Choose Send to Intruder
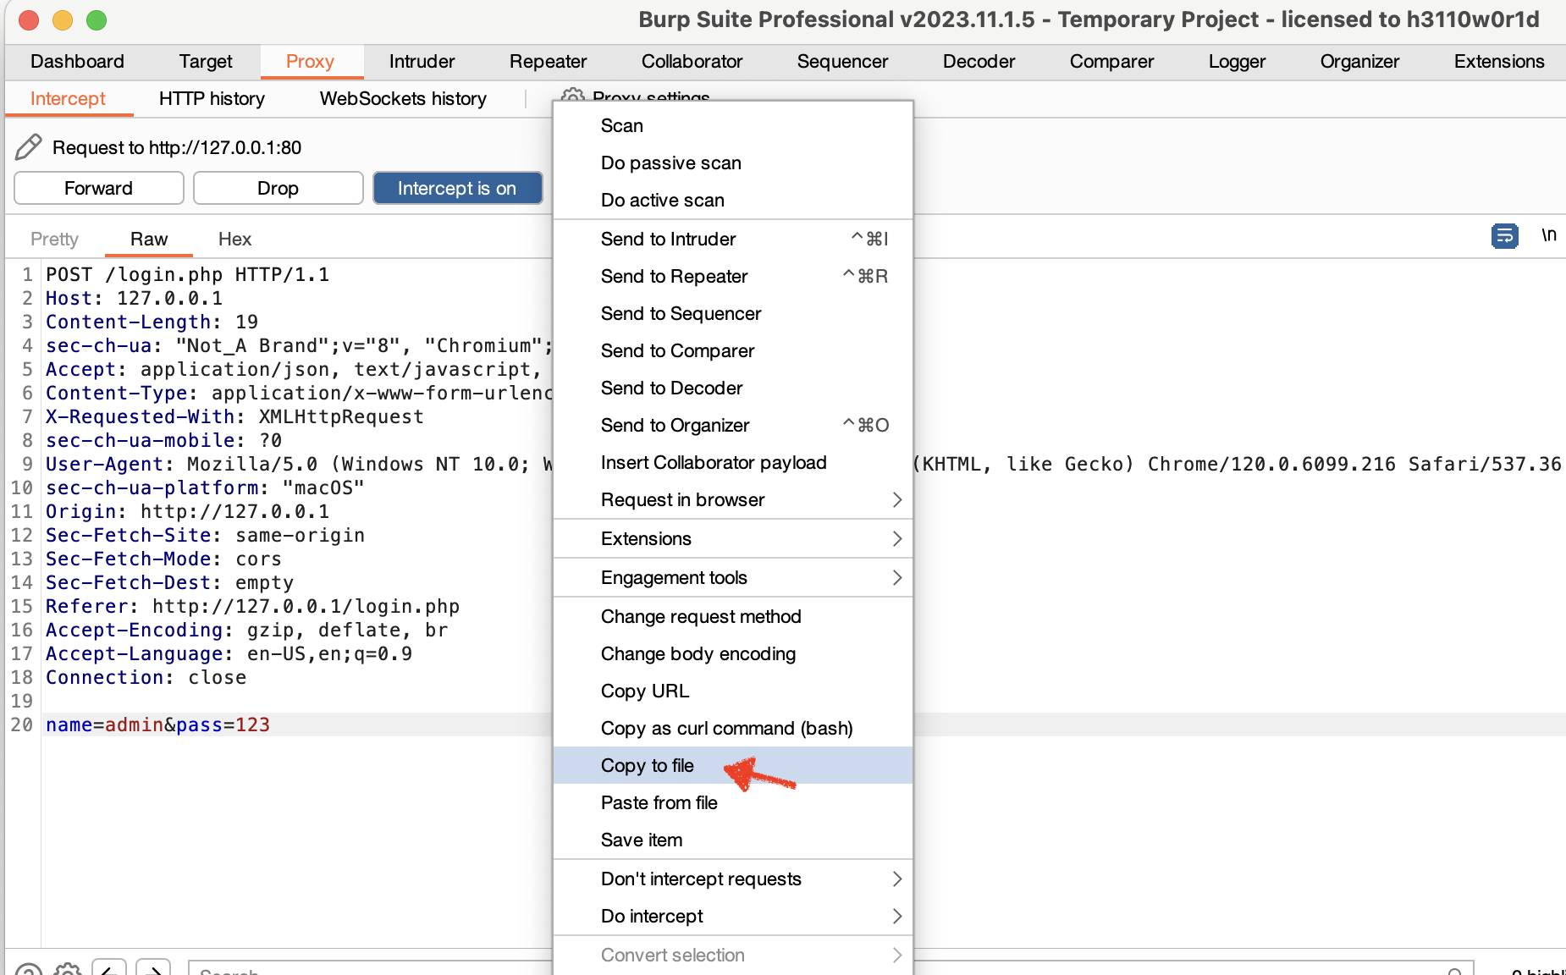The image size is (1566, 975). 733,239
